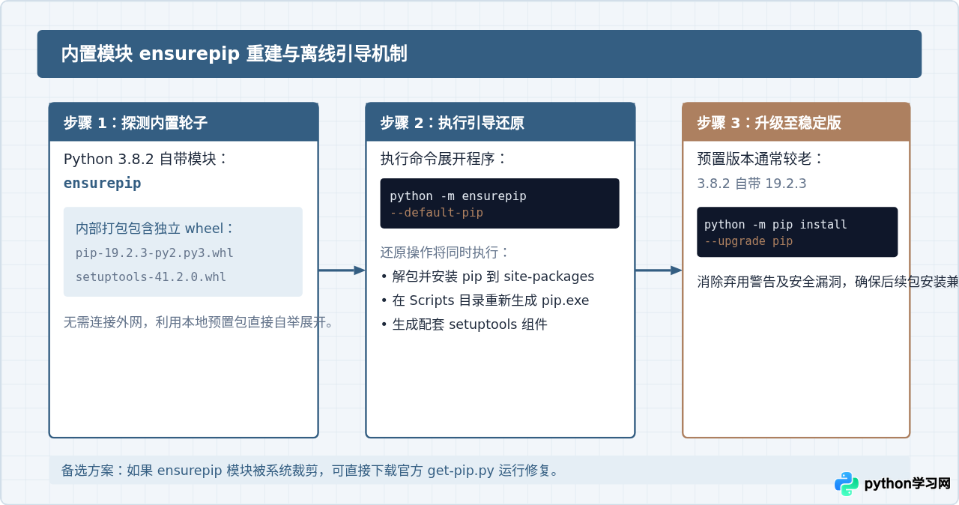959x505 pixels.
Task: Select the header '步骤 2：执行引导还原'
Action: pos(452,123)
